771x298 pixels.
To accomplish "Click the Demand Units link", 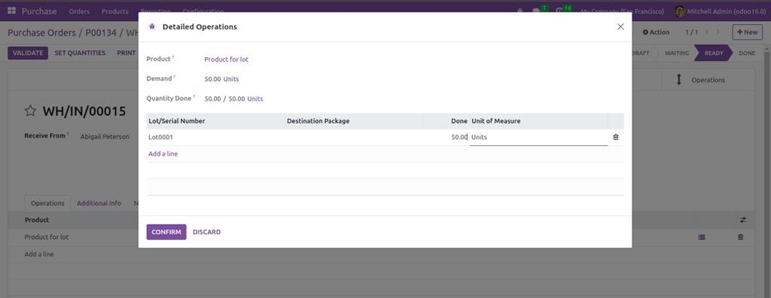I will click(x=231, y=80).
